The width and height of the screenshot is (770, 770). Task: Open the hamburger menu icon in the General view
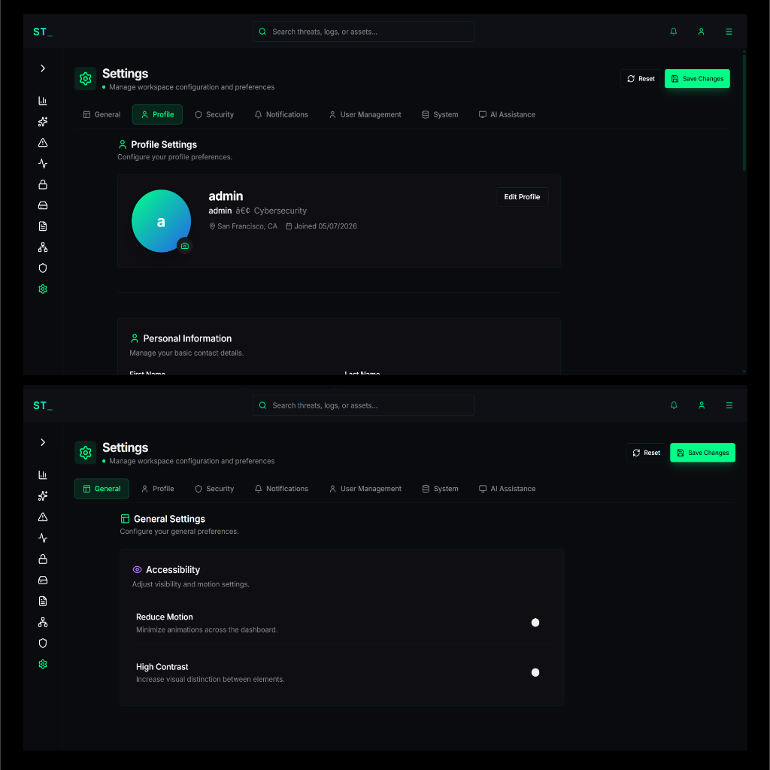(x=729, y=405)
